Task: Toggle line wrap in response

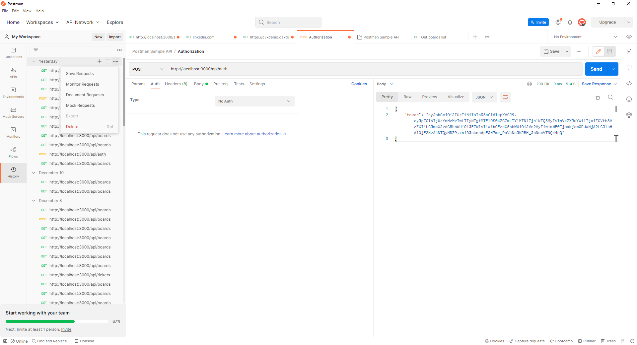Action: click(505, 97)
